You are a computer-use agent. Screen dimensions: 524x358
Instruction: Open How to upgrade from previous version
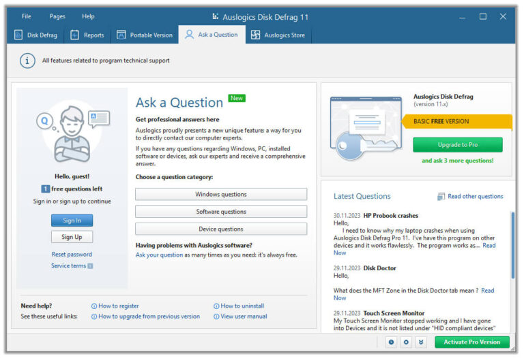click(x=149, y=316)
